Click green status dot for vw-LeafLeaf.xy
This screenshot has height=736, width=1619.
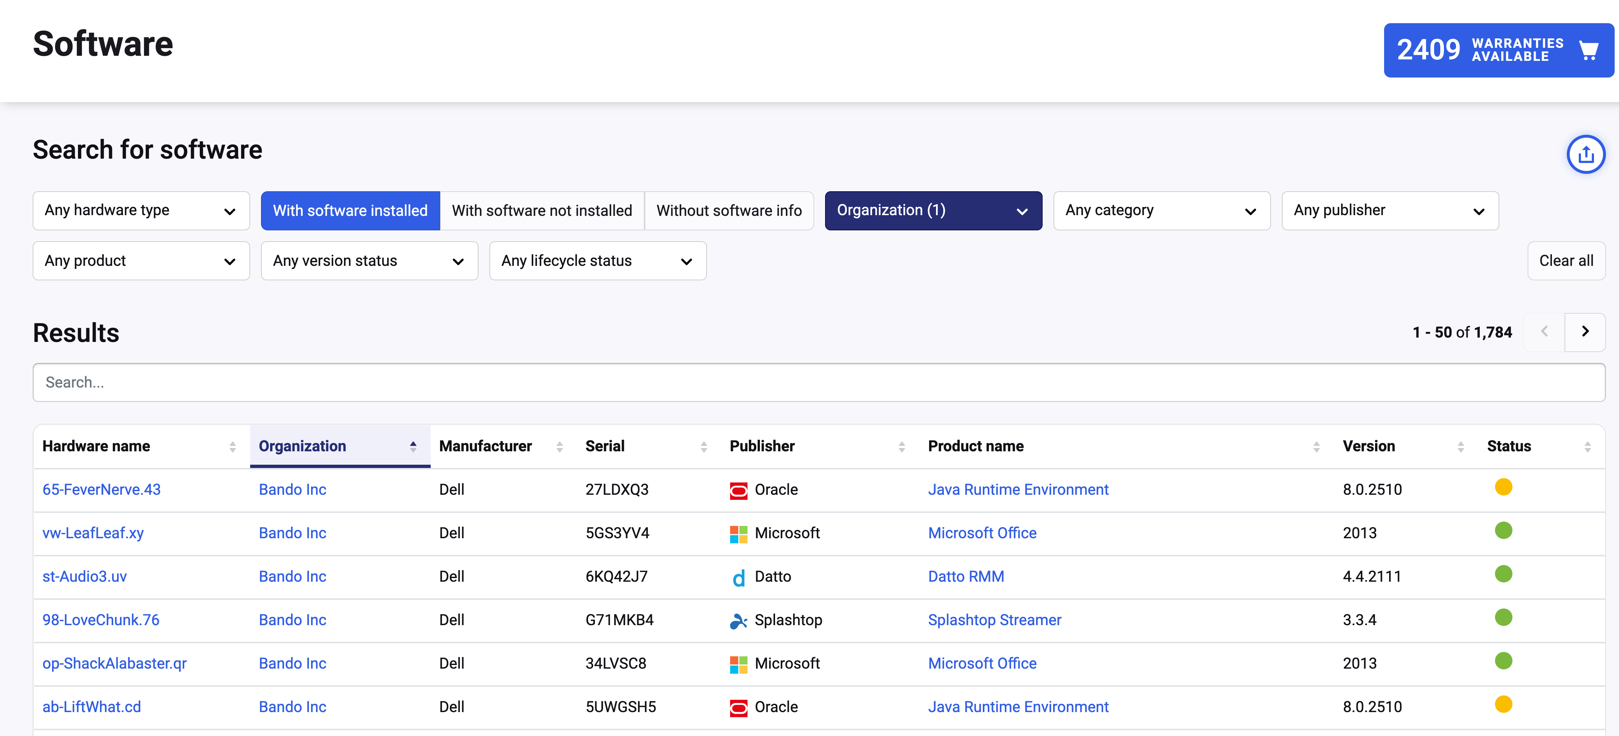pos(1503,530)
